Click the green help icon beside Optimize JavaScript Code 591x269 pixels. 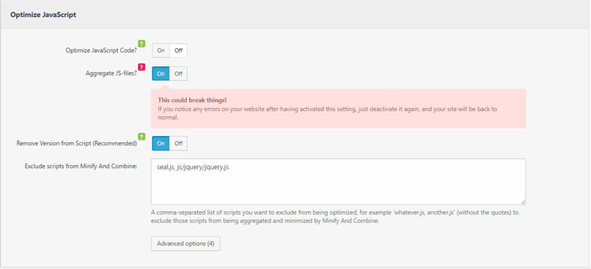(x=141, y=43)
